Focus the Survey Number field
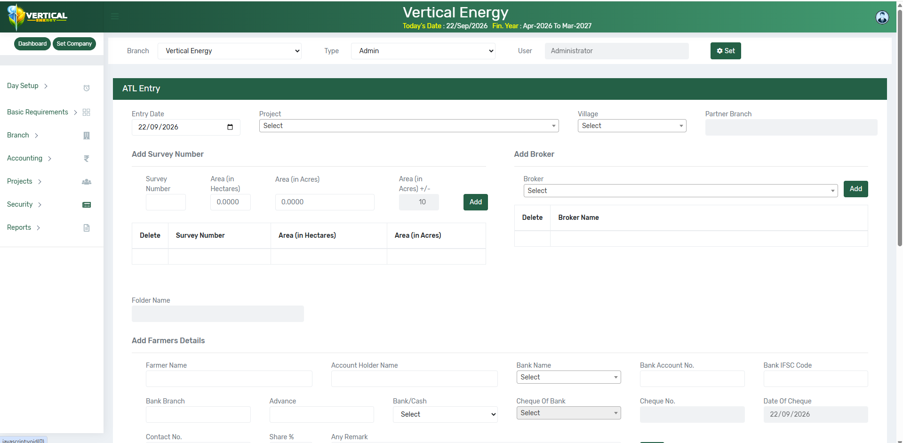This screenshot has width=903, height=443. click(x=166, y=202)
